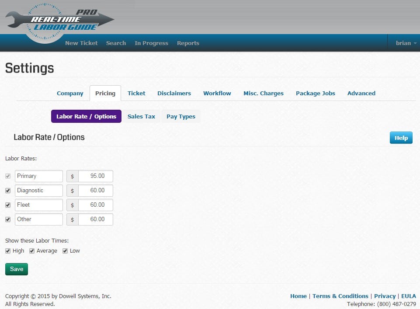The image size is (420, 309).
Task: Open the Terms & Conditions link
Action: point(340,296)
